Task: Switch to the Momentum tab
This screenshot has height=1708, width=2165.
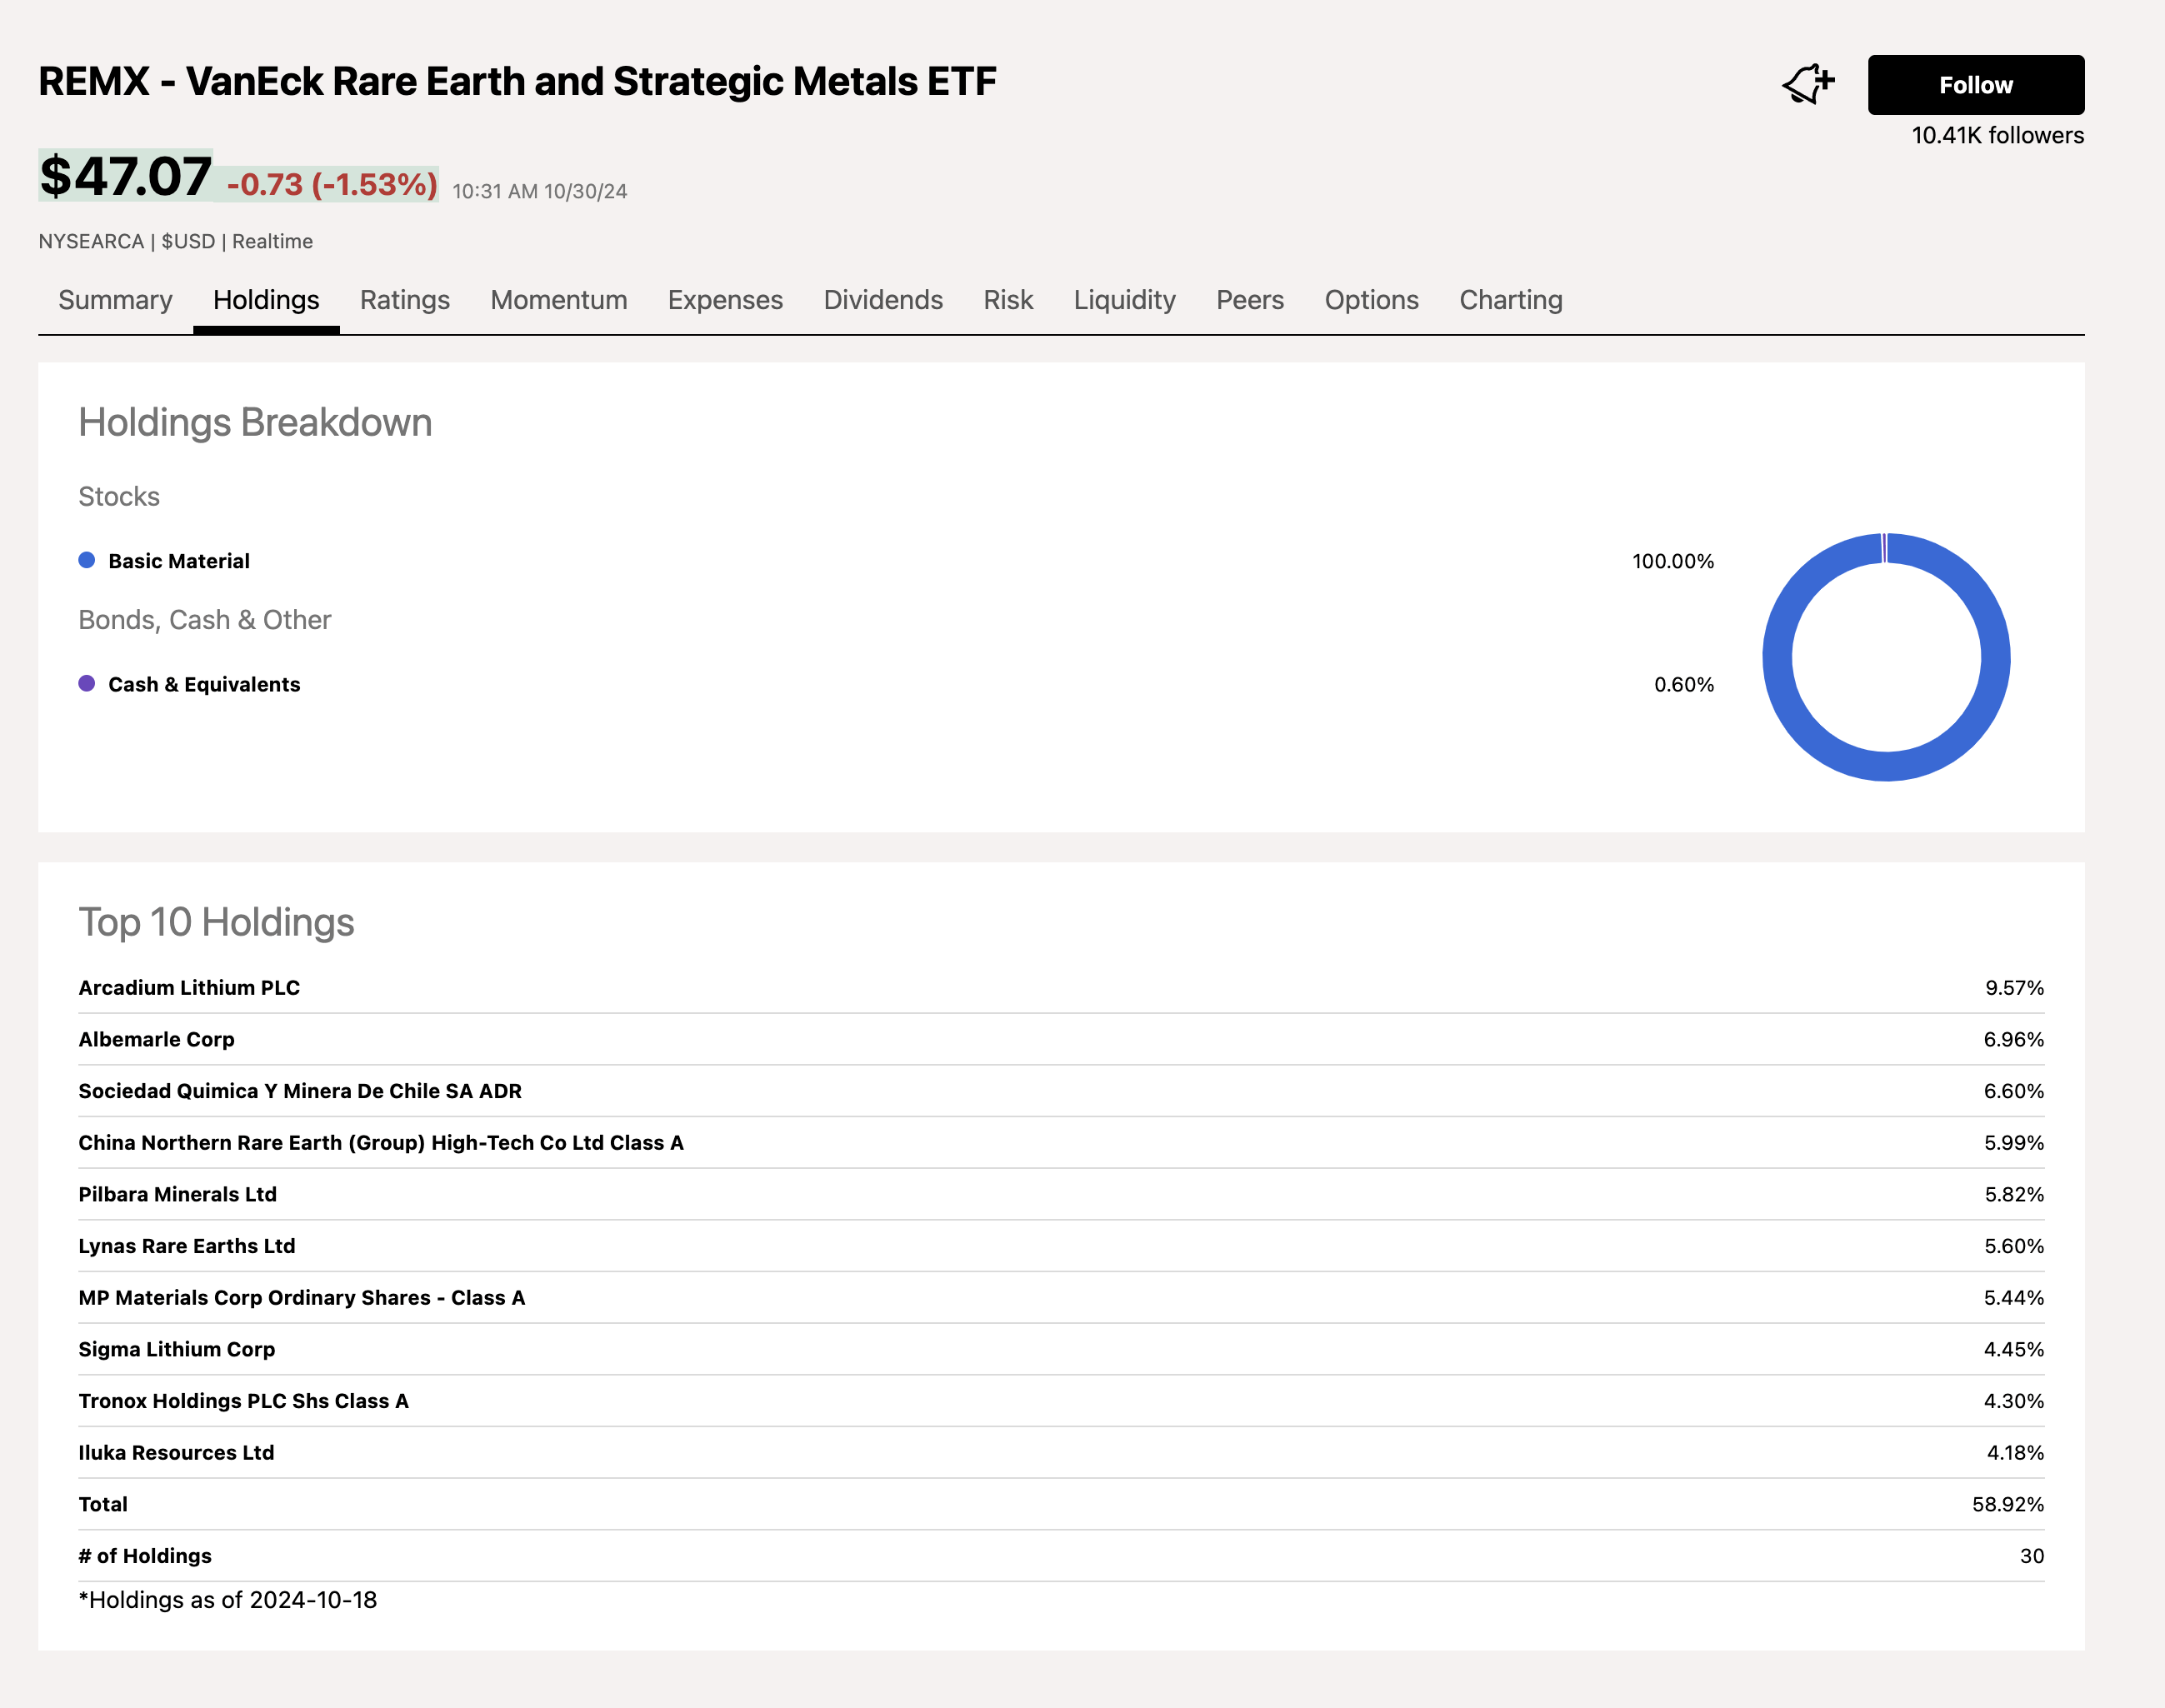Action: coord(558,299)
